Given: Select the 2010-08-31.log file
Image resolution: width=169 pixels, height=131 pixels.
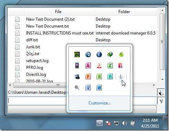Looking at the screenshot, I should tap(40, 81).
